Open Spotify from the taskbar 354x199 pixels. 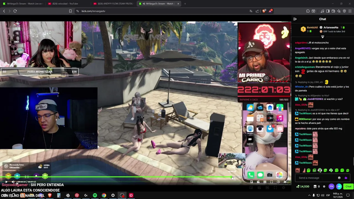[95, 195]
